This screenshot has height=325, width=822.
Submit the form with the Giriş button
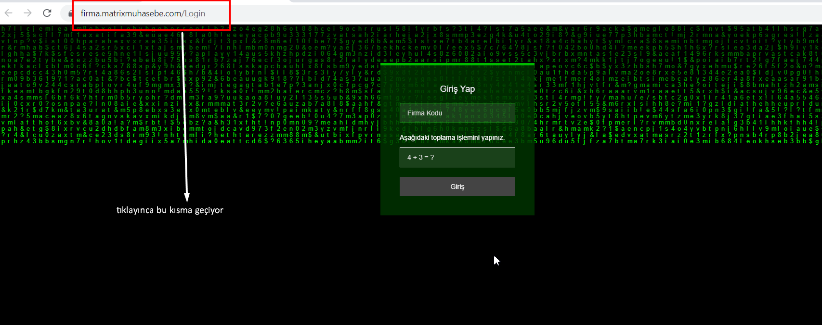[x=457, y=187]
